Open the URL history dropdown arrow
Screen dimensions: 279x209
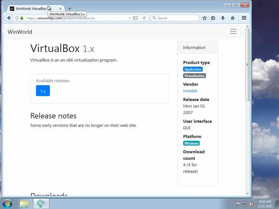coord(130,18)
